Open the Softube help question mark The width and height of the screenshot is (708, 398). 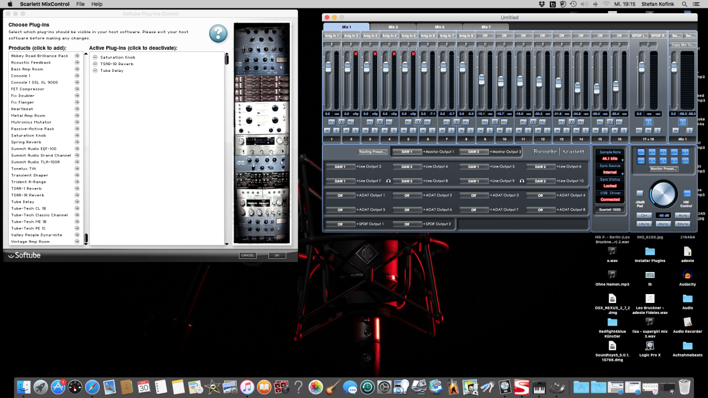pos(218,33)
